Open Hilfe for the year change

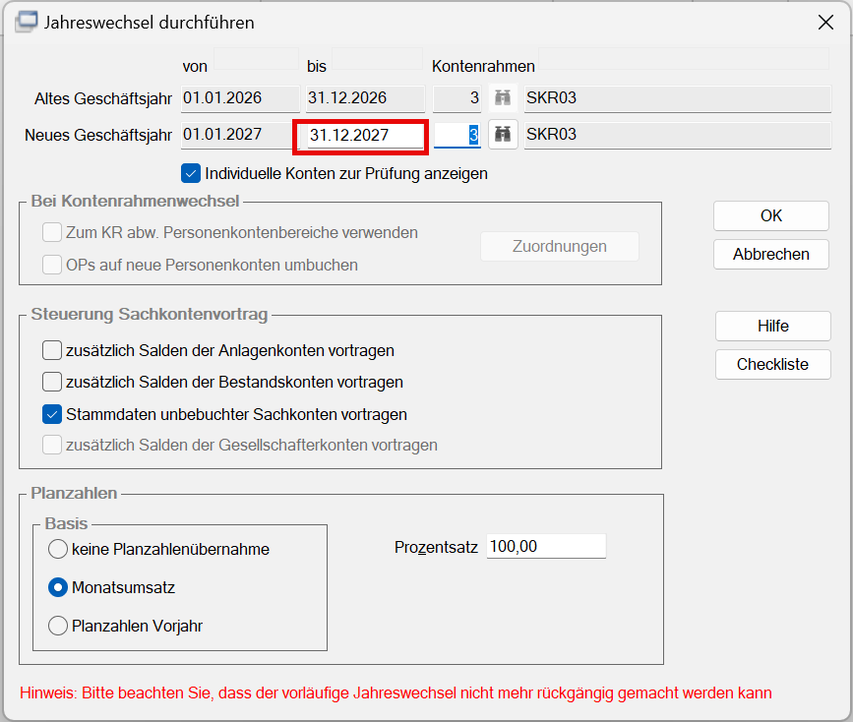click(x=773, y=326)
